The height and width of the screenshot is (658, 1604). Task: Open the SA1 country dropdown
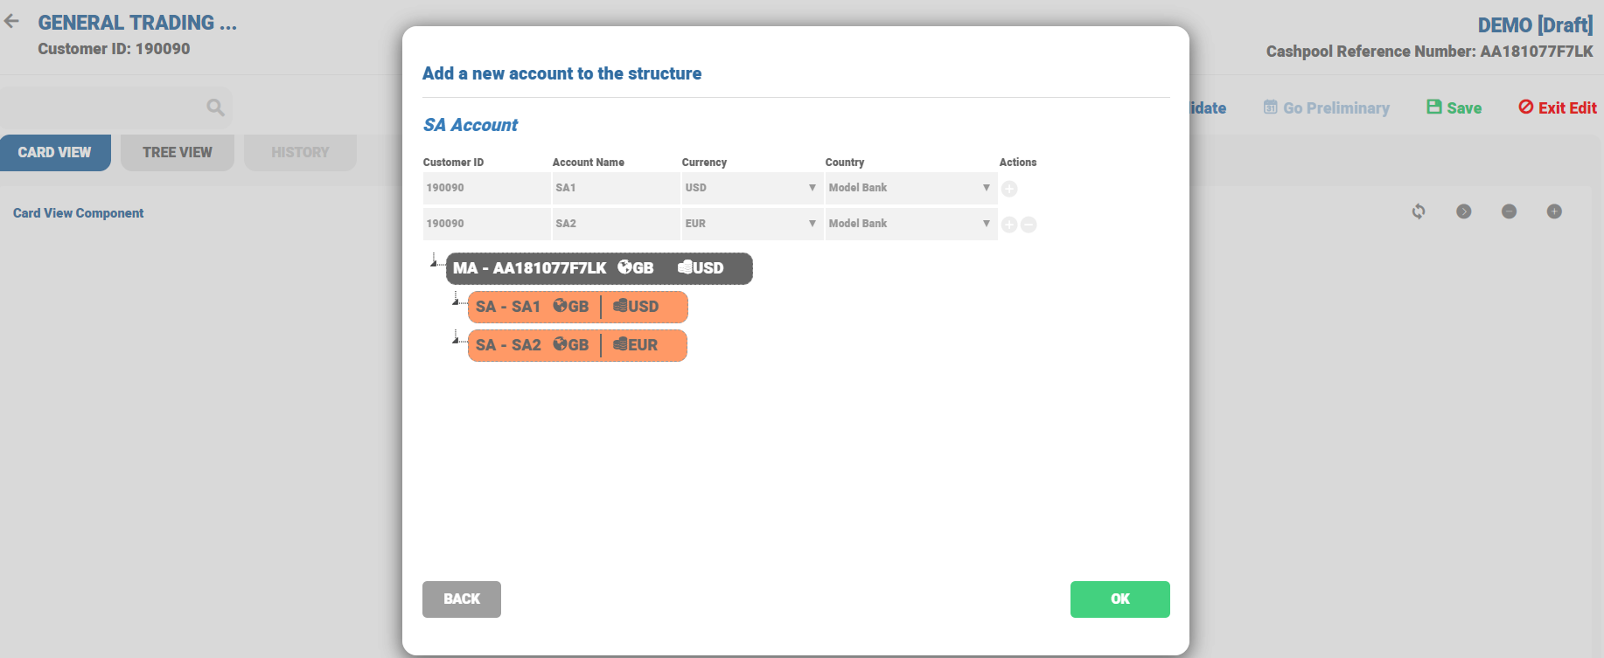[x=910, y=188]
